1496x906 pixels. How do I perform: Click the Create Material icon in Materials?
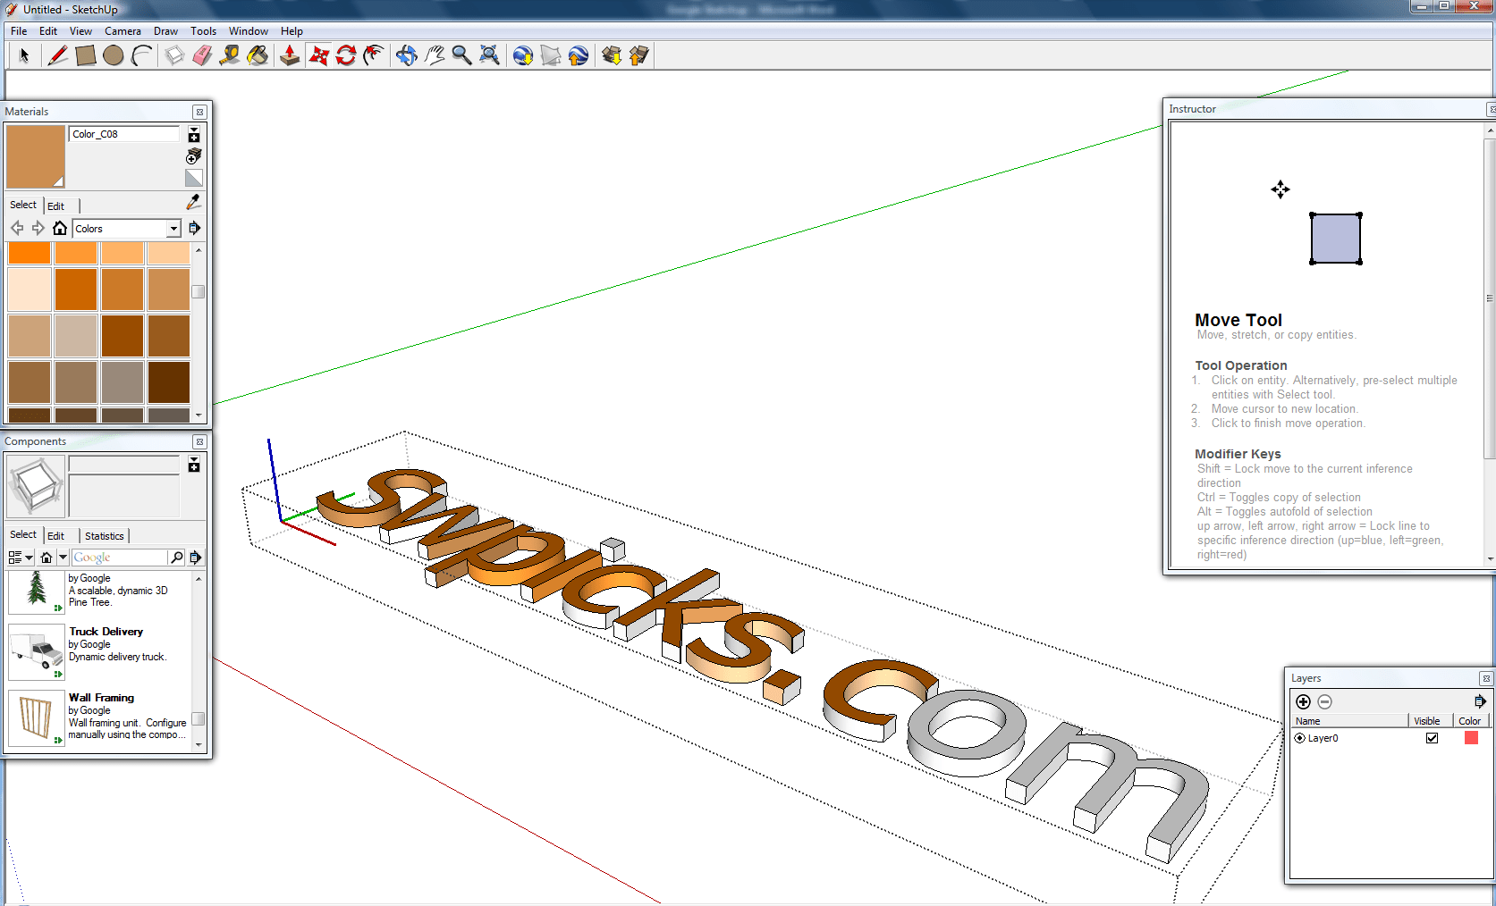(x=194, y=157)
